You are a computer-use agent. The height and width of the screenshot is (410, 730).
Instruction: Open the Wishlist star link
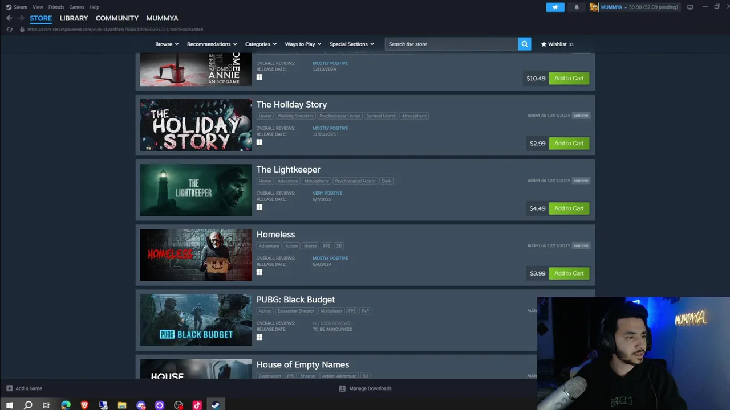coord(557,44)
